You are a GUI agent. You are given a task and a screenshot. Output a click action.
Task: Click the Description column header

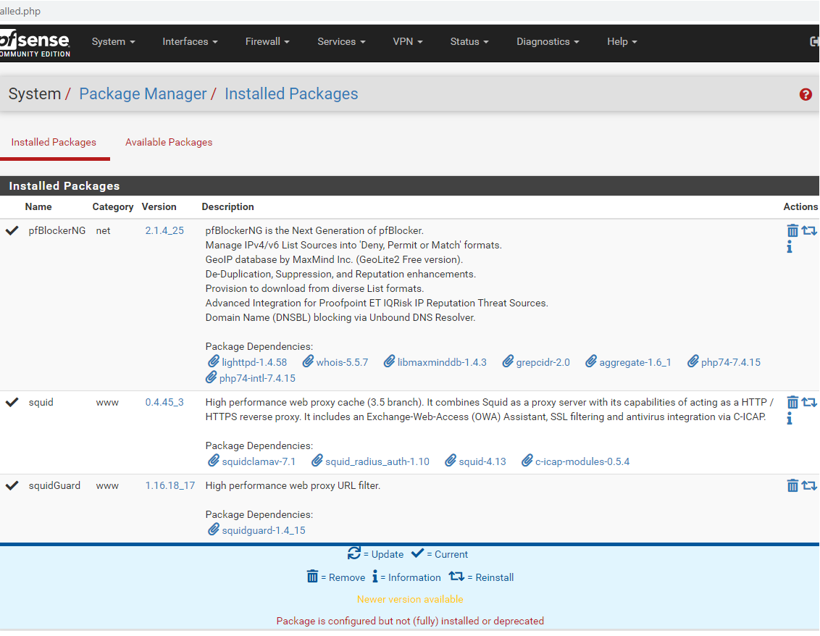click(x=227, y=206)
